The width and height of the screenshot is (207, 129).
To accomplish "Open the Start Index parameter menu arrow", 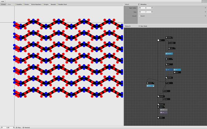I will click(205, 8).
